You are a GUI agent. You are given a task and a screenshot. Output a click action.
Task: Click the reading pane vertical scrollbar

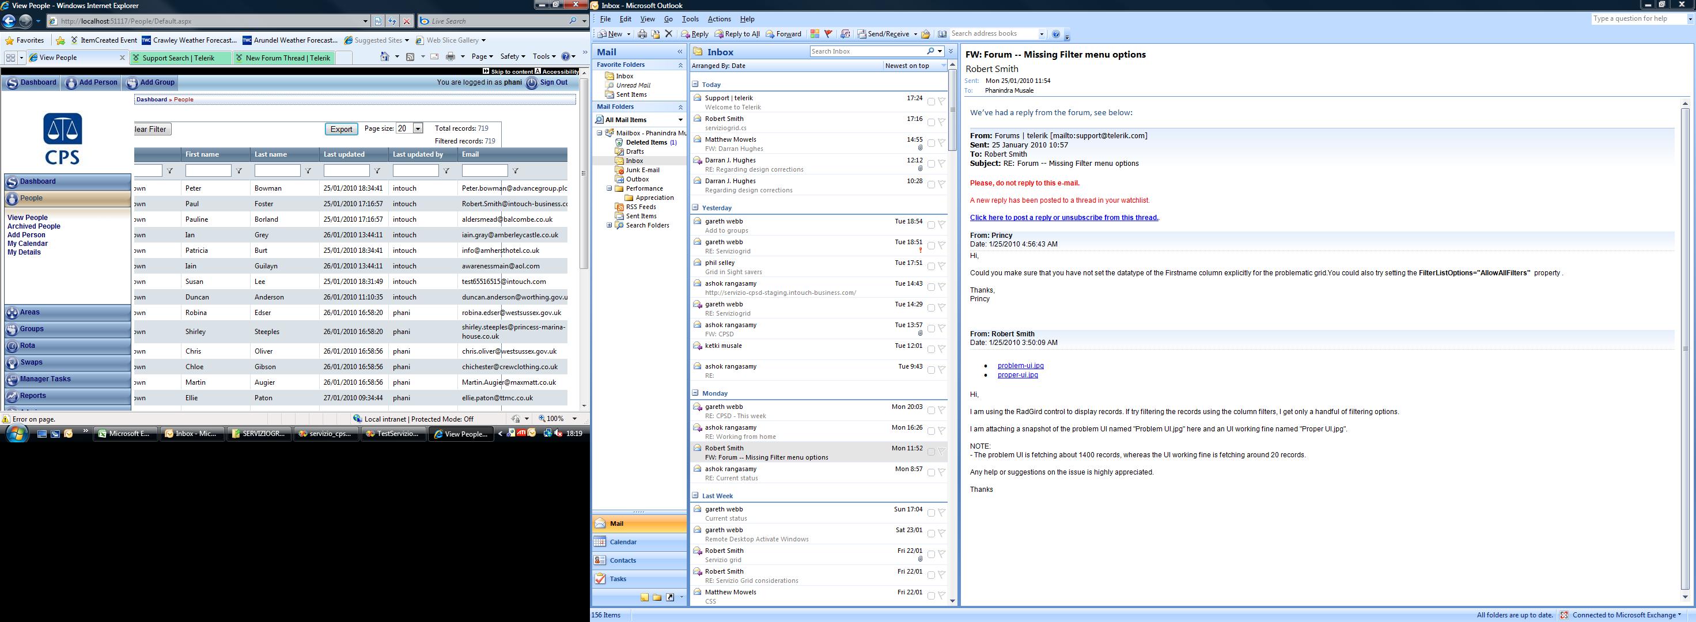point(1685,350)
